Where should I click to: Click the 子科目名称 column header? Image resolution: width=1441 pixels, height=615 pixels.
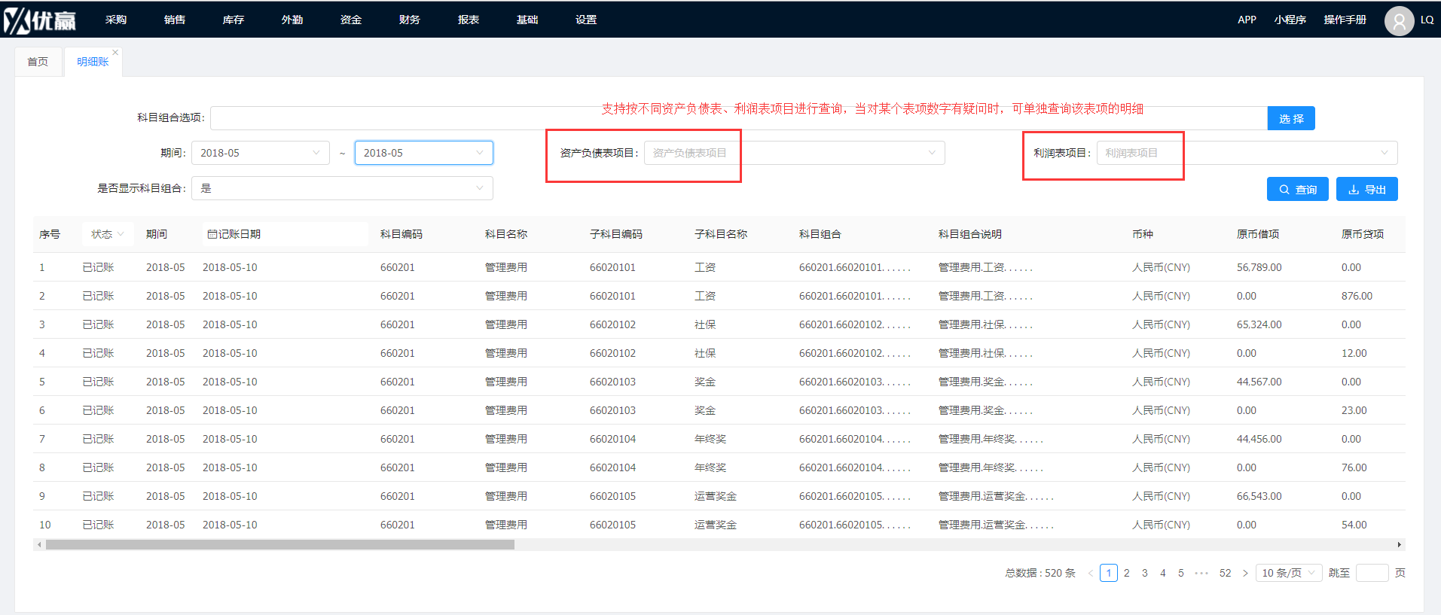721,234
